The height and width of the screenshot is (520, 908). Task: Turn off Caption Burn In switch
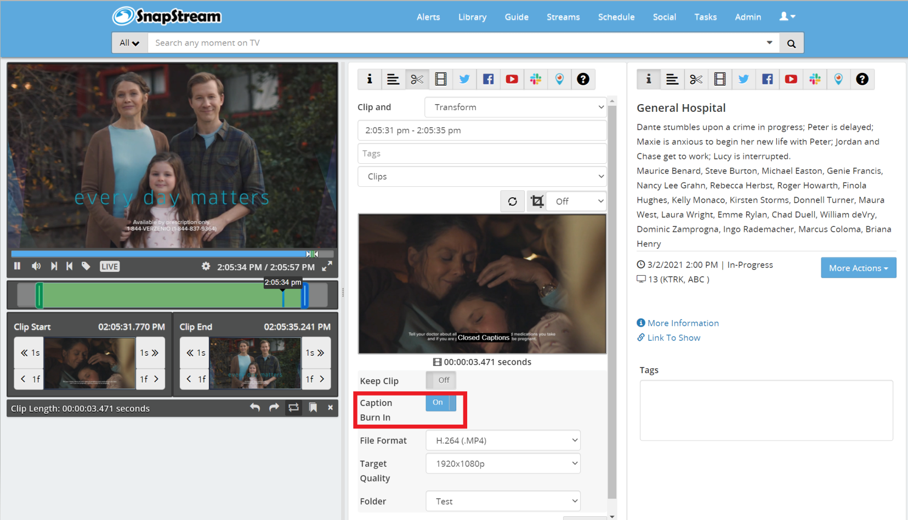441,403
